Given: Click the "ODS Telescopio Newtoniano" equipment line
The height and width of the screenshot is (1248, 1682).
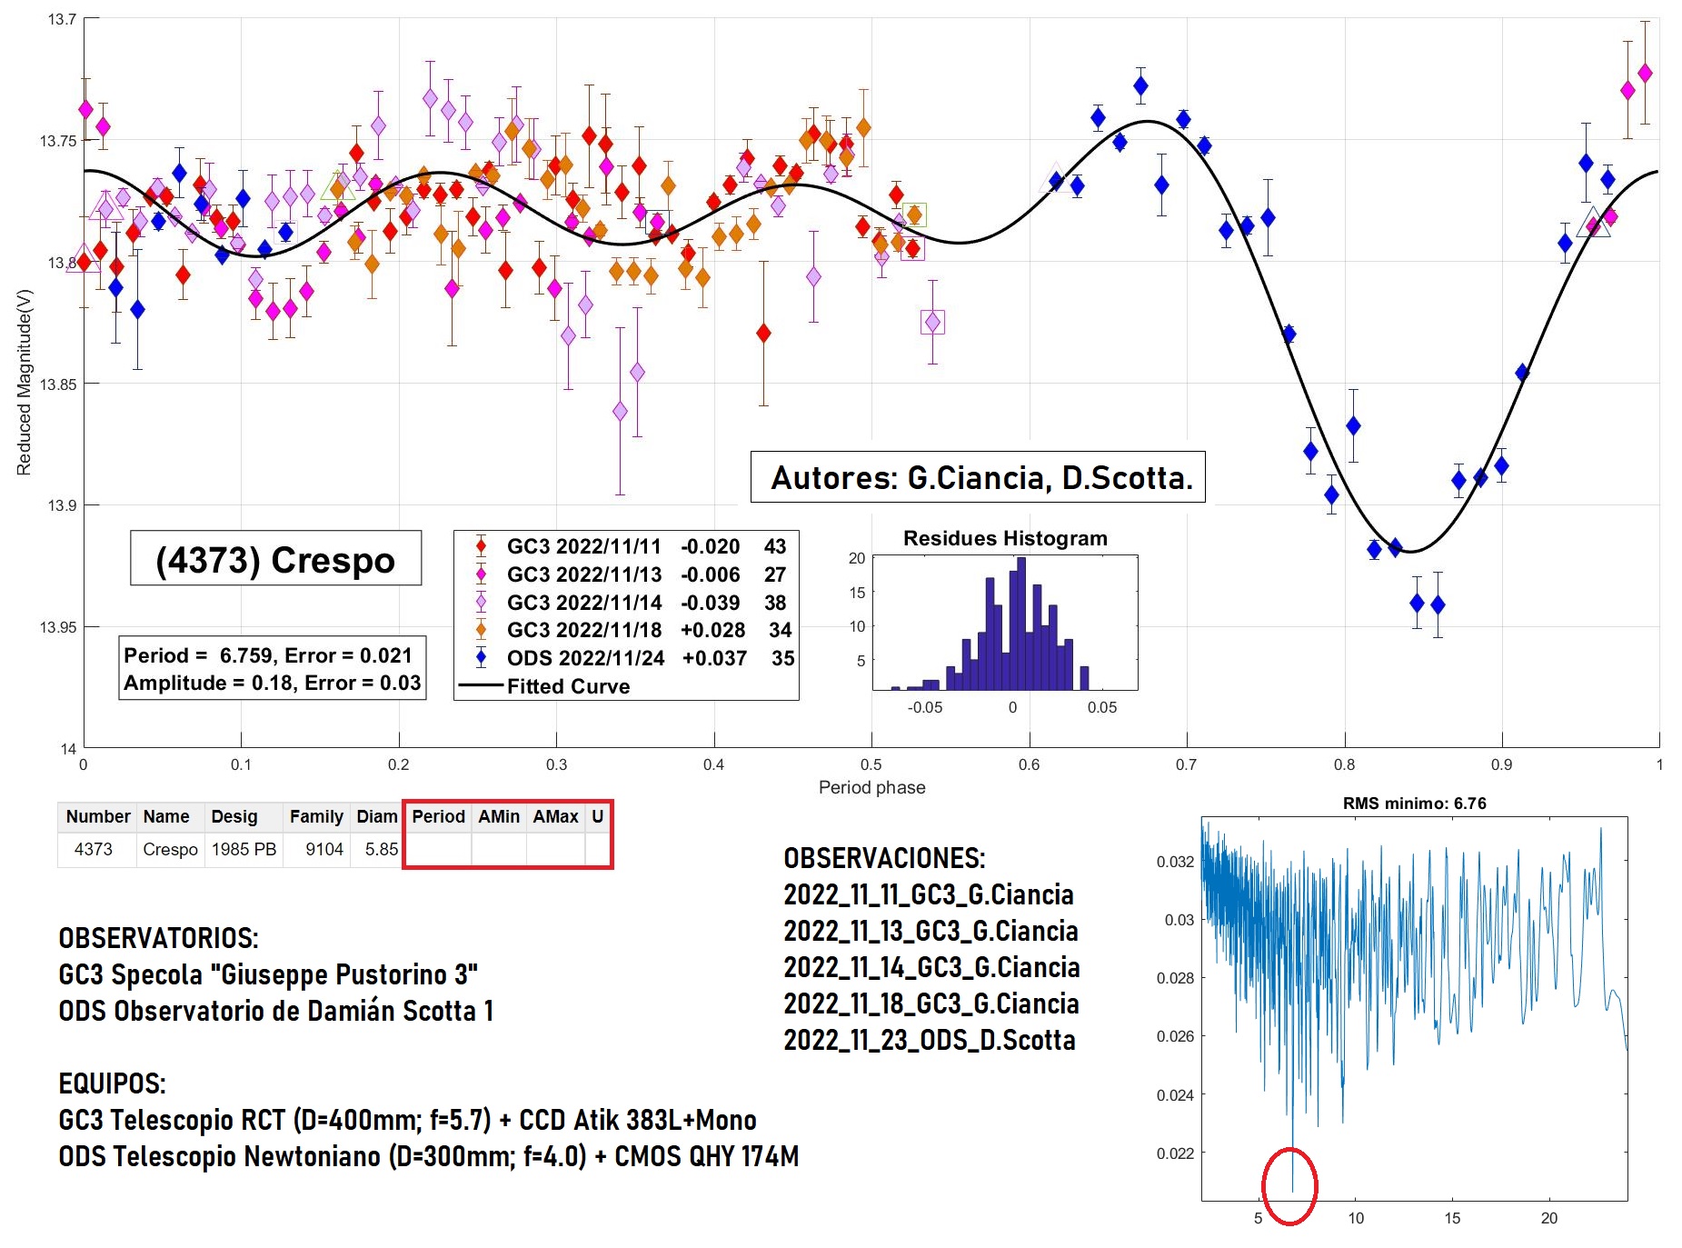Looking at the screenshot, I should point(429,1156).
